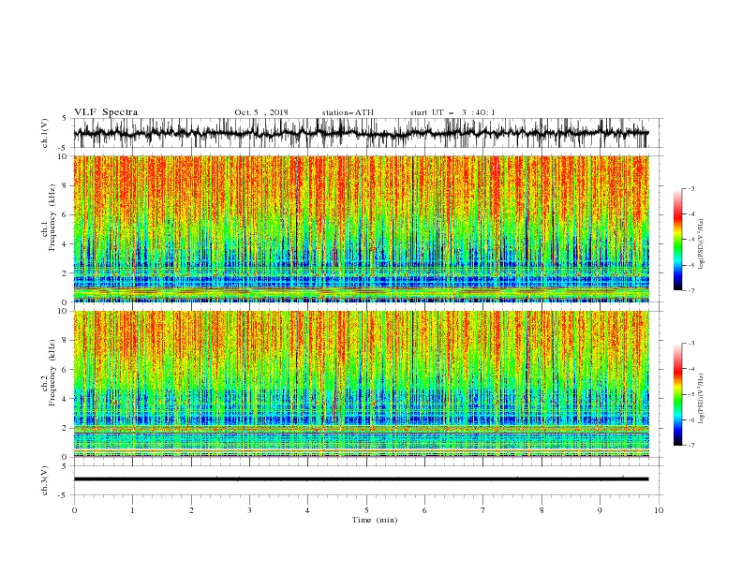Click the ch.1 spectrogram panel
Image resolution: width=742 pixels, height=573 pixels.
click(362, 228)
